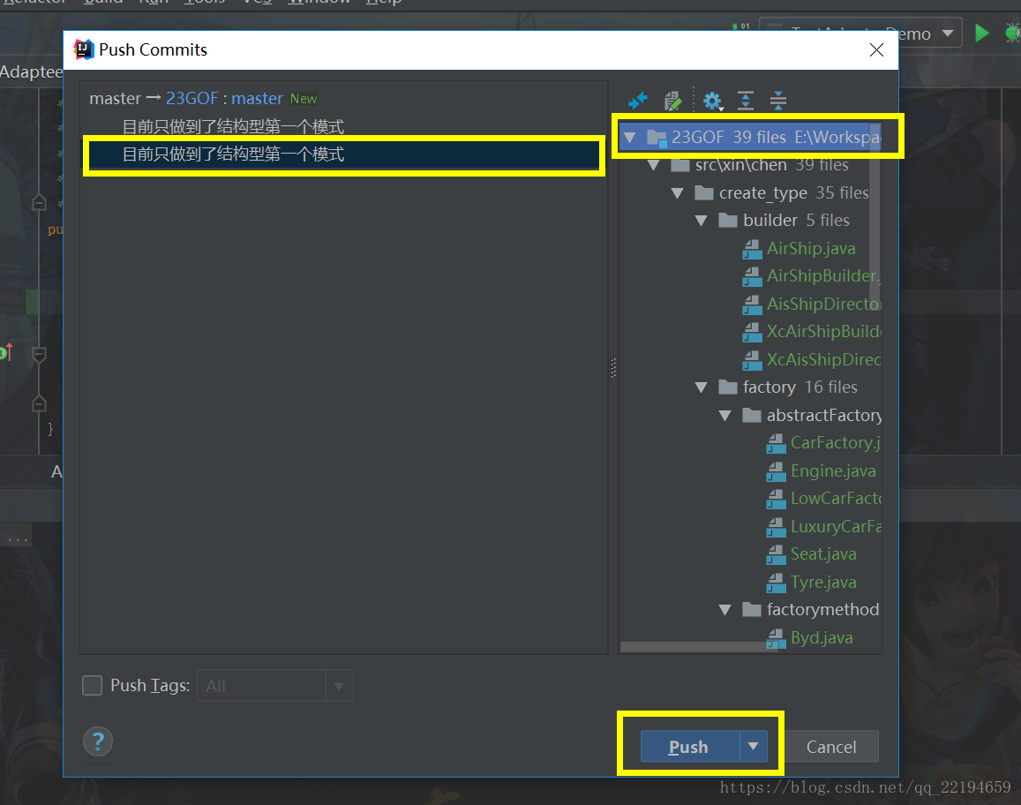Select the first commit message row
1021x805 pixels.
click(x=344, y=126)
